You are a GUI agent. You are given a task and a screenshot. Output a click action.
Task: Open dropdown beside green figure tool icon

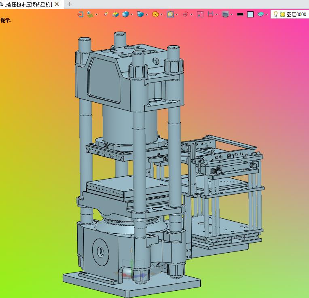[x=97, y=15]
